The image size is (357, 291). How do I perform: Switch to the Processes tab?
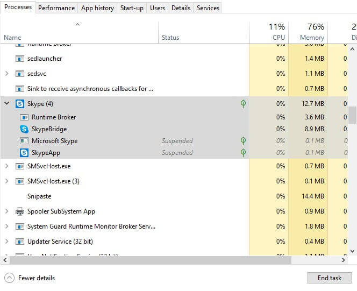18,7
